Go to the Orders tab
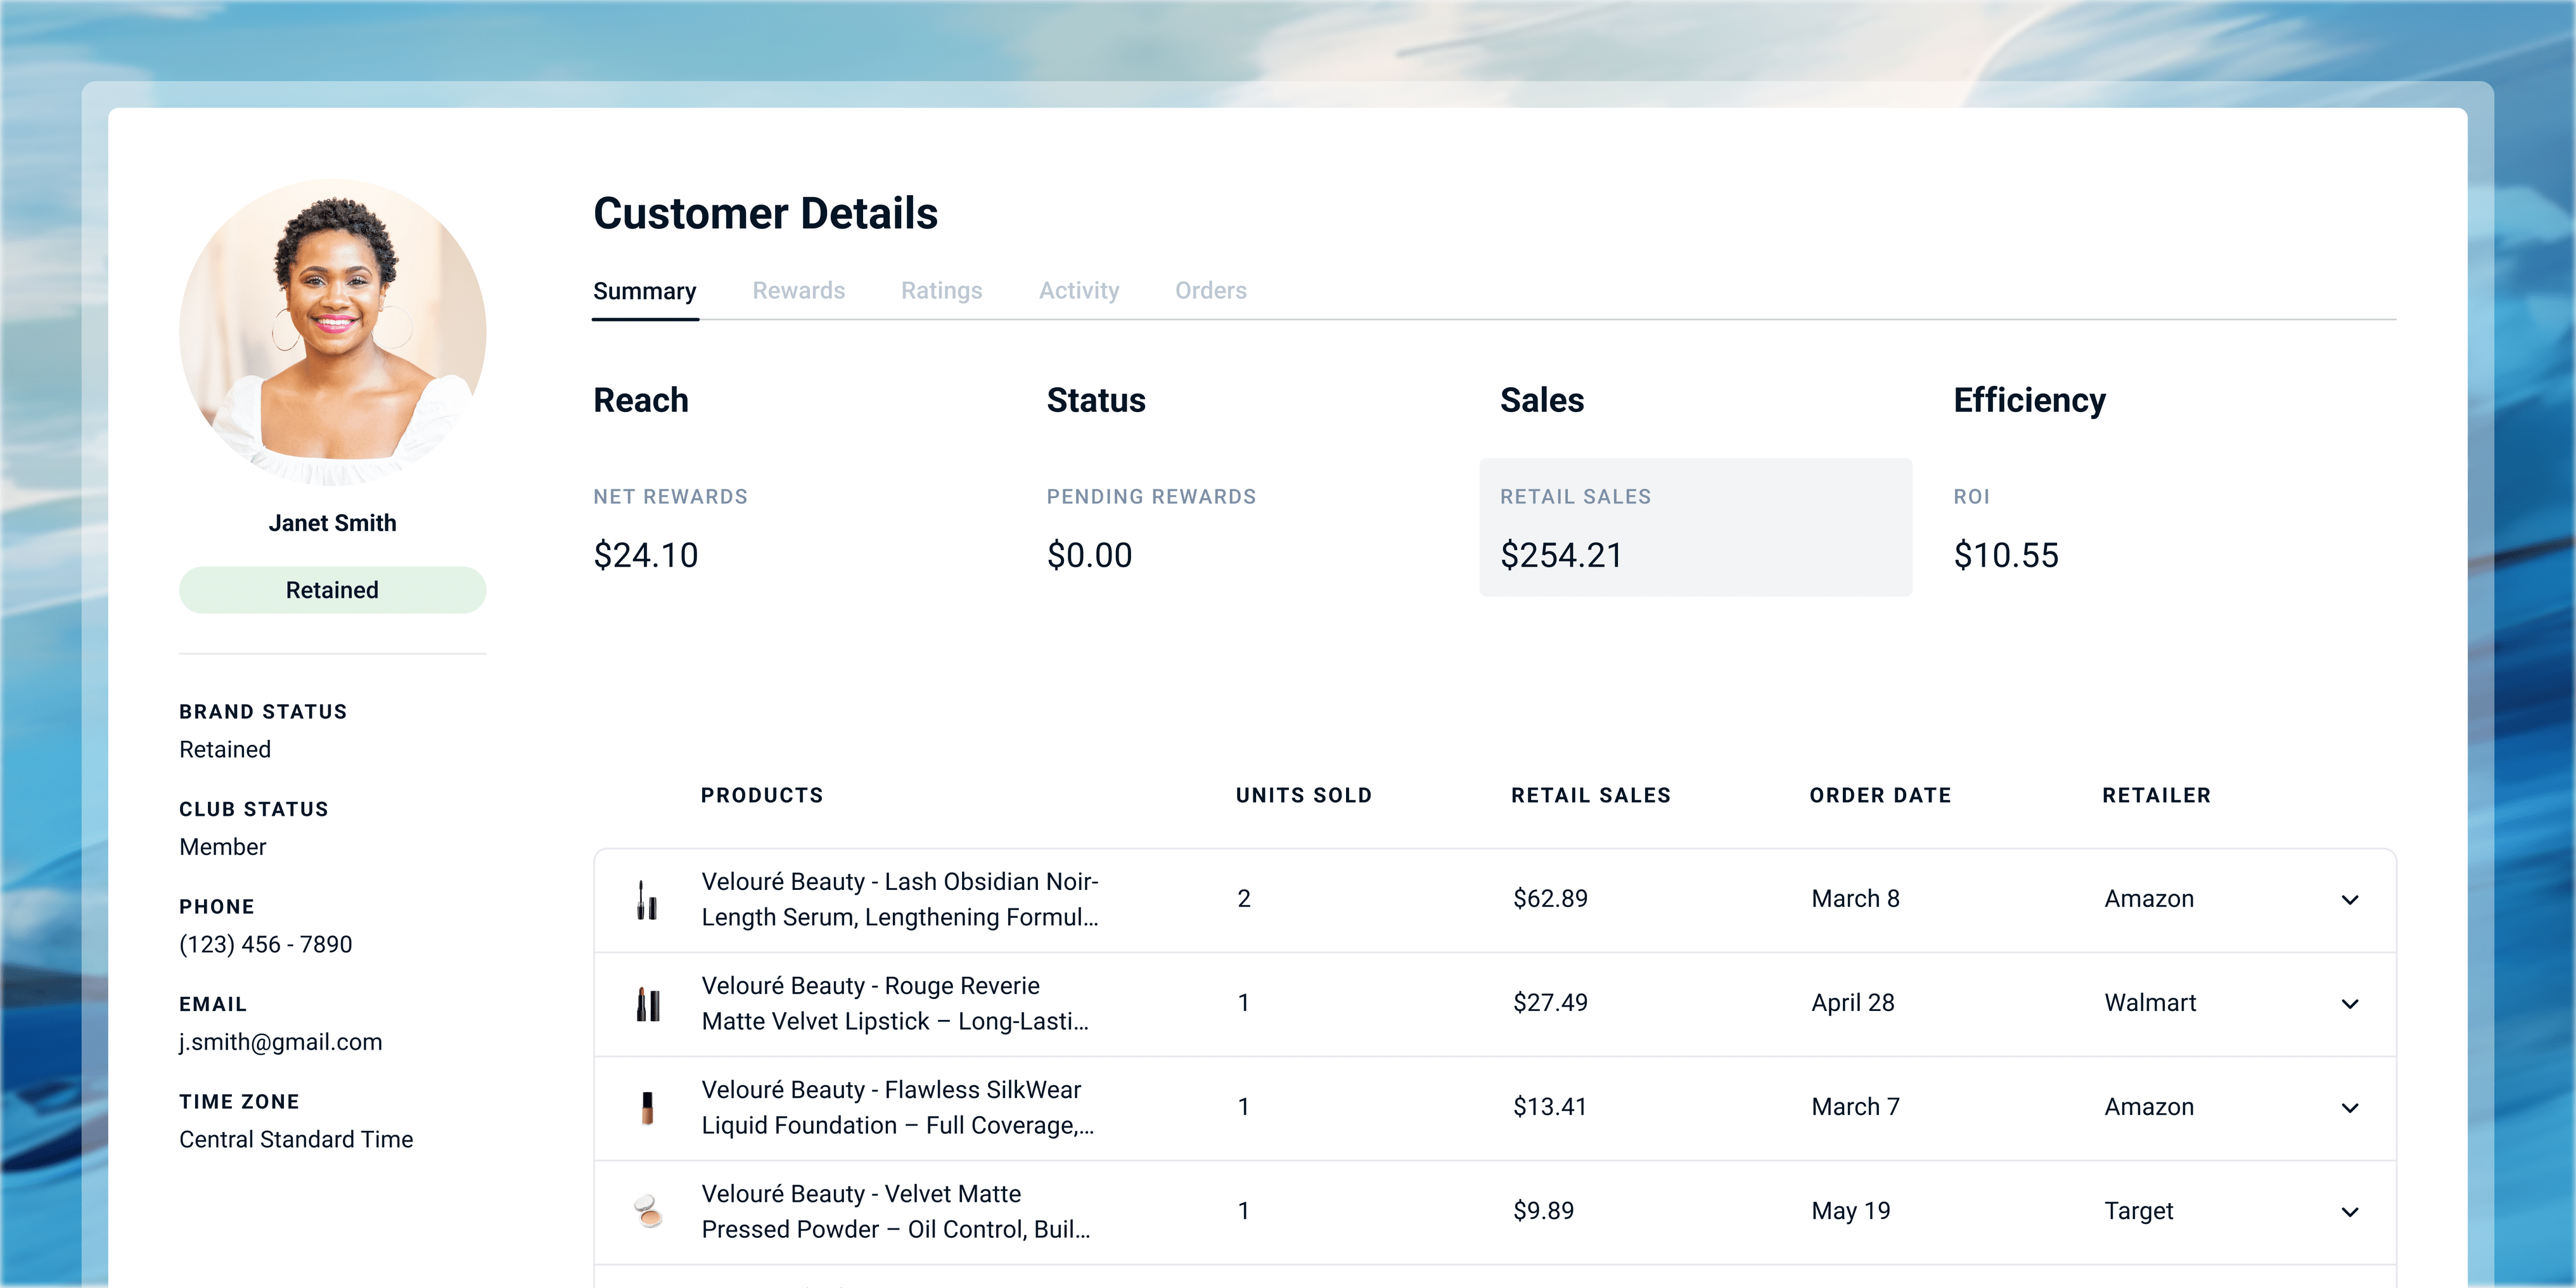 coord(1210,291)
